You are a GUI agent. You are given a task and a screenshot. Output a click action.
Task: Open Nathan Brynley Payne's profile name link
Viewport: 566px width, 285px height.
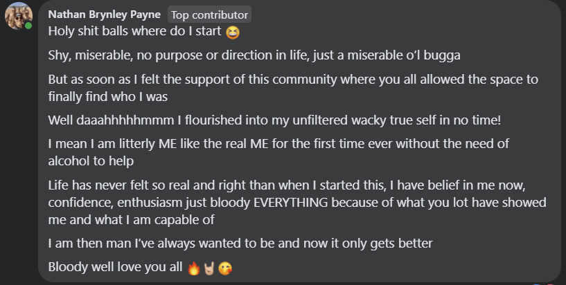(104, 14)
